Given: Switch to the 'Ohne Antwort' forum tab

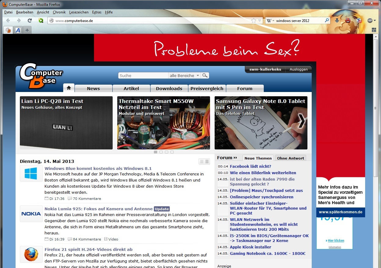Looking at the screenshot, I should 291,158.
